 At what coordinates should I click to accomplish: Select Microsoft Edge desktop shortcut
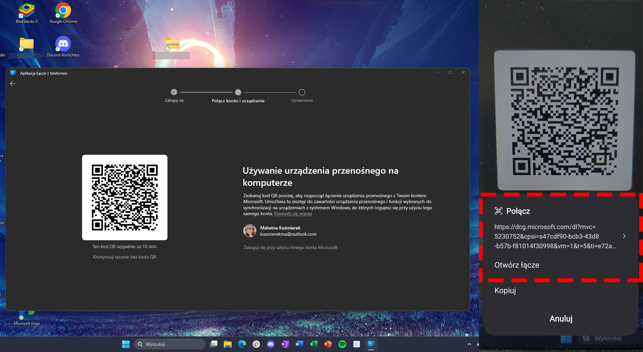tap(27, 318)
